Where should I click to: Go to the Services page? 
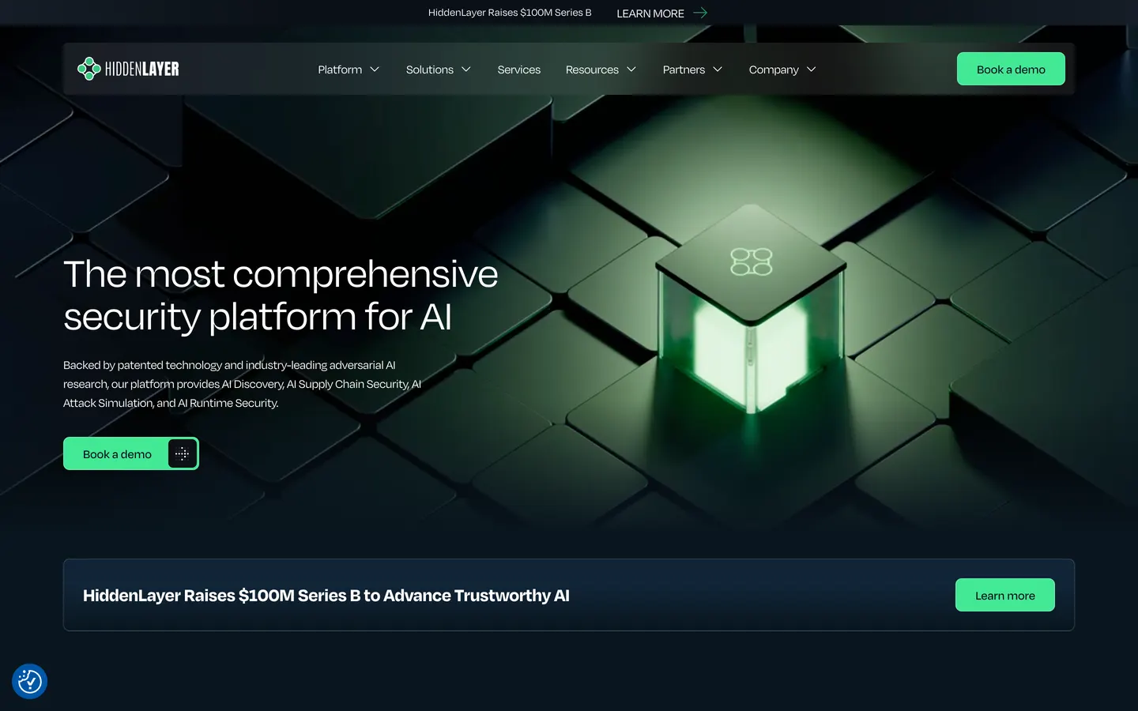click(x=519, y=70)
